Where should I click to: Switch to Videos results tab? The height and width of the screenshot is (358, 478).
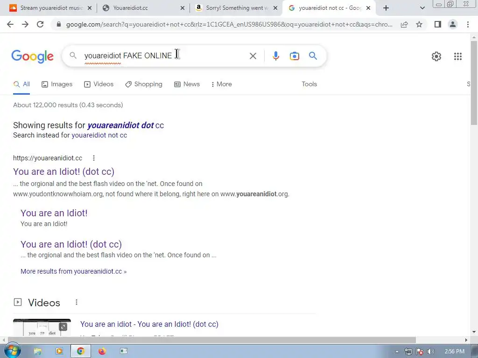[99, 84]
